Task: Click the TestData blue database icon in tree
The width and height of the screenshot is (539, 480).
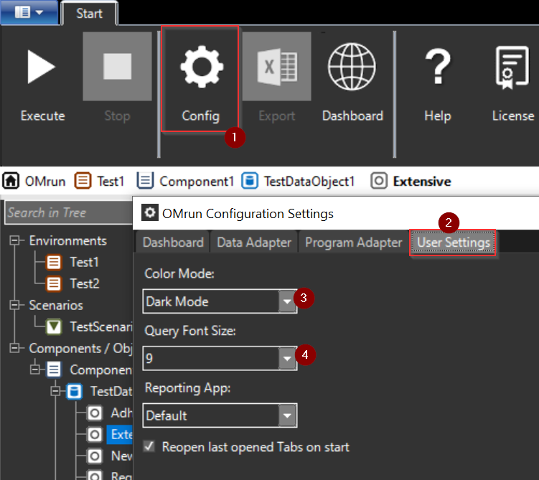Action: click(x=74, y=391)
